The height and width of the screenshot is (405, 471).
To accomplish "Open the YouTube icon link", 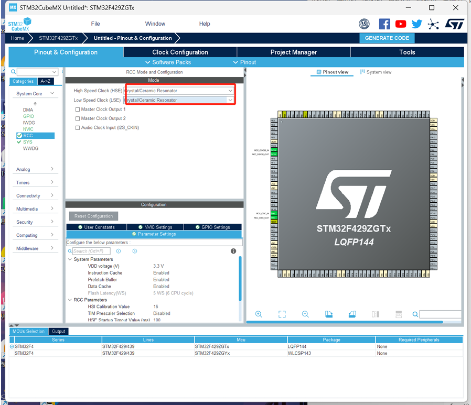I will click(401, 24).
